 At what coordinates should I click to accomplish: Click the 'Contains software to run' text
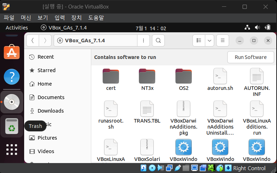pyautogui.click(x=125, y=57)
